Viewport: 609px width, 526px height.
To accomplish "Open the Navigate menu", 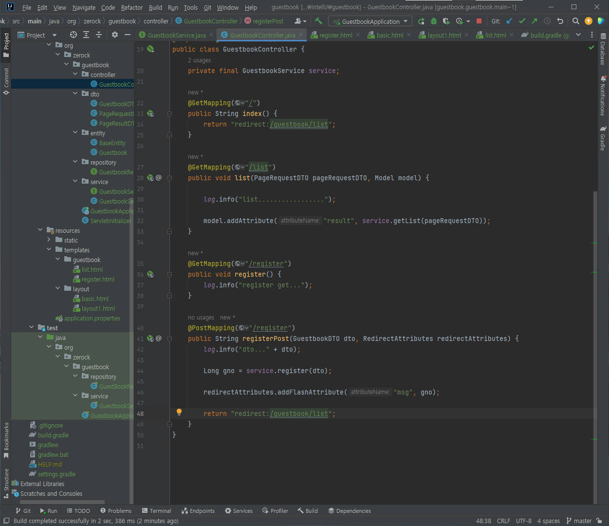I will click(x=84, y=7).
